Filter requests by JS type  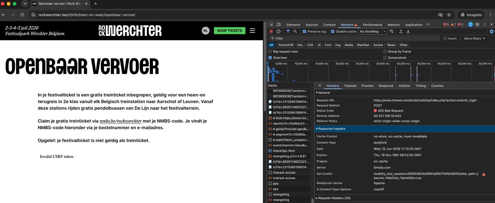click(x=319, y=45)
